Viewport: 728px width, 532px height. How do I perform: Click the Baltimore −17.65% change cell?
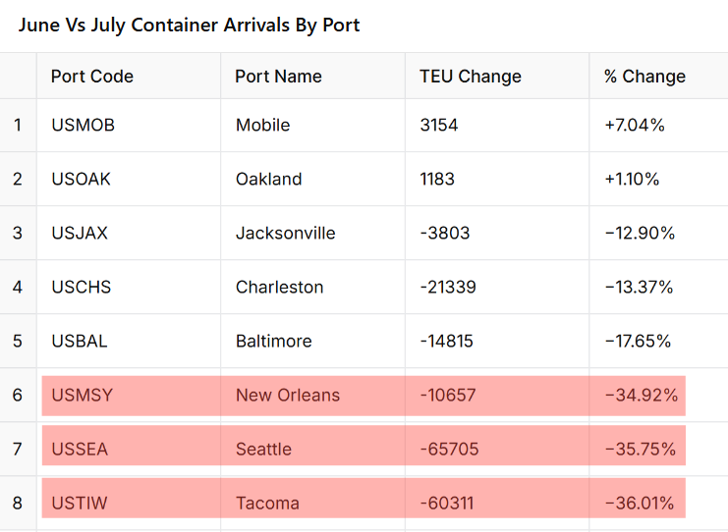tap(638, 342)
